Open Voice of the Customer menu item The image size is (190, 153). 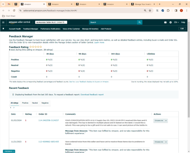[x=71, y=29]
